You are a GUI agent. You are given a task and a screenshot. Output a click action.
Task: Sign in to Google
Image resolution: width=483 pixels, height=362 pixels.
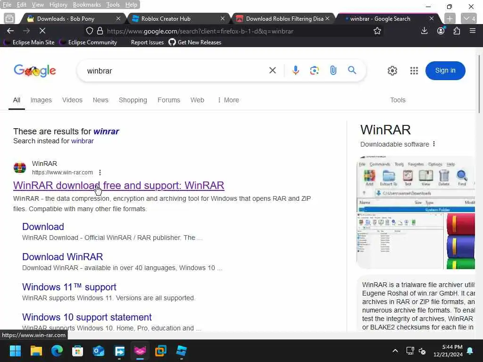(445, 71)
